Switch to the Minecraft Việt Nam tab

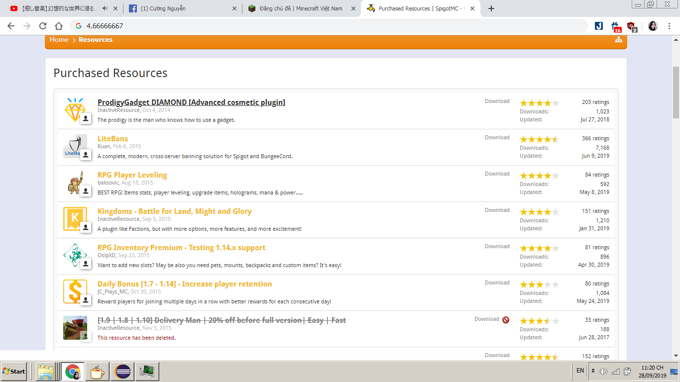[x=302, y=8]
